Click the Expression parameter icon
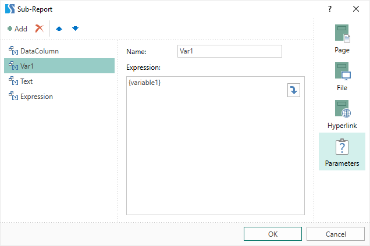Viewport: 370px width, 246px height. pos(13,97)
